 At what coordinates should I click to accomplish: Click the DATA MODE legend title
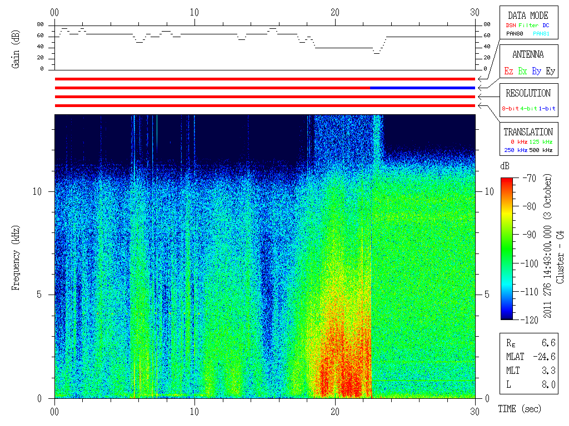528,16
